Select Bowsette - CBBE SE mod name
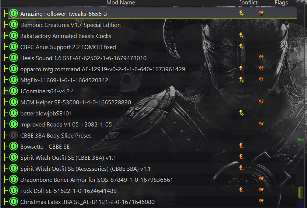 coord(45,147)
